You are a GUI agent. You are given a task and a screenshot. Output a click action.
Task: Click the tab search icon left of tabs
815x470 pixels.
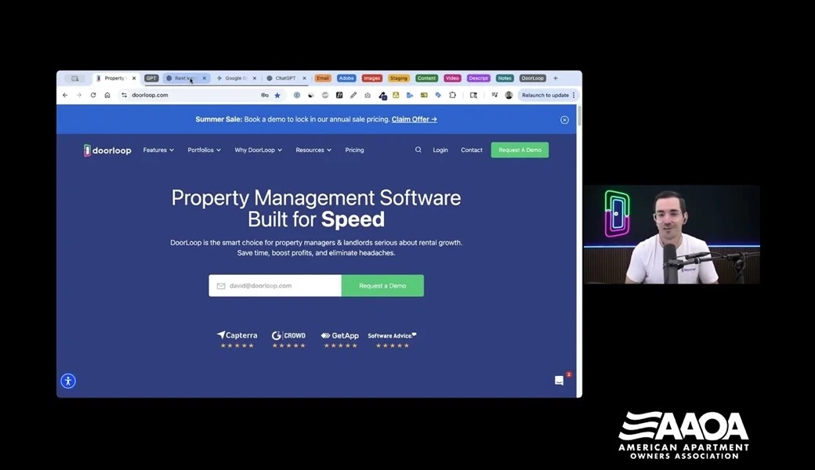point(75,78)
